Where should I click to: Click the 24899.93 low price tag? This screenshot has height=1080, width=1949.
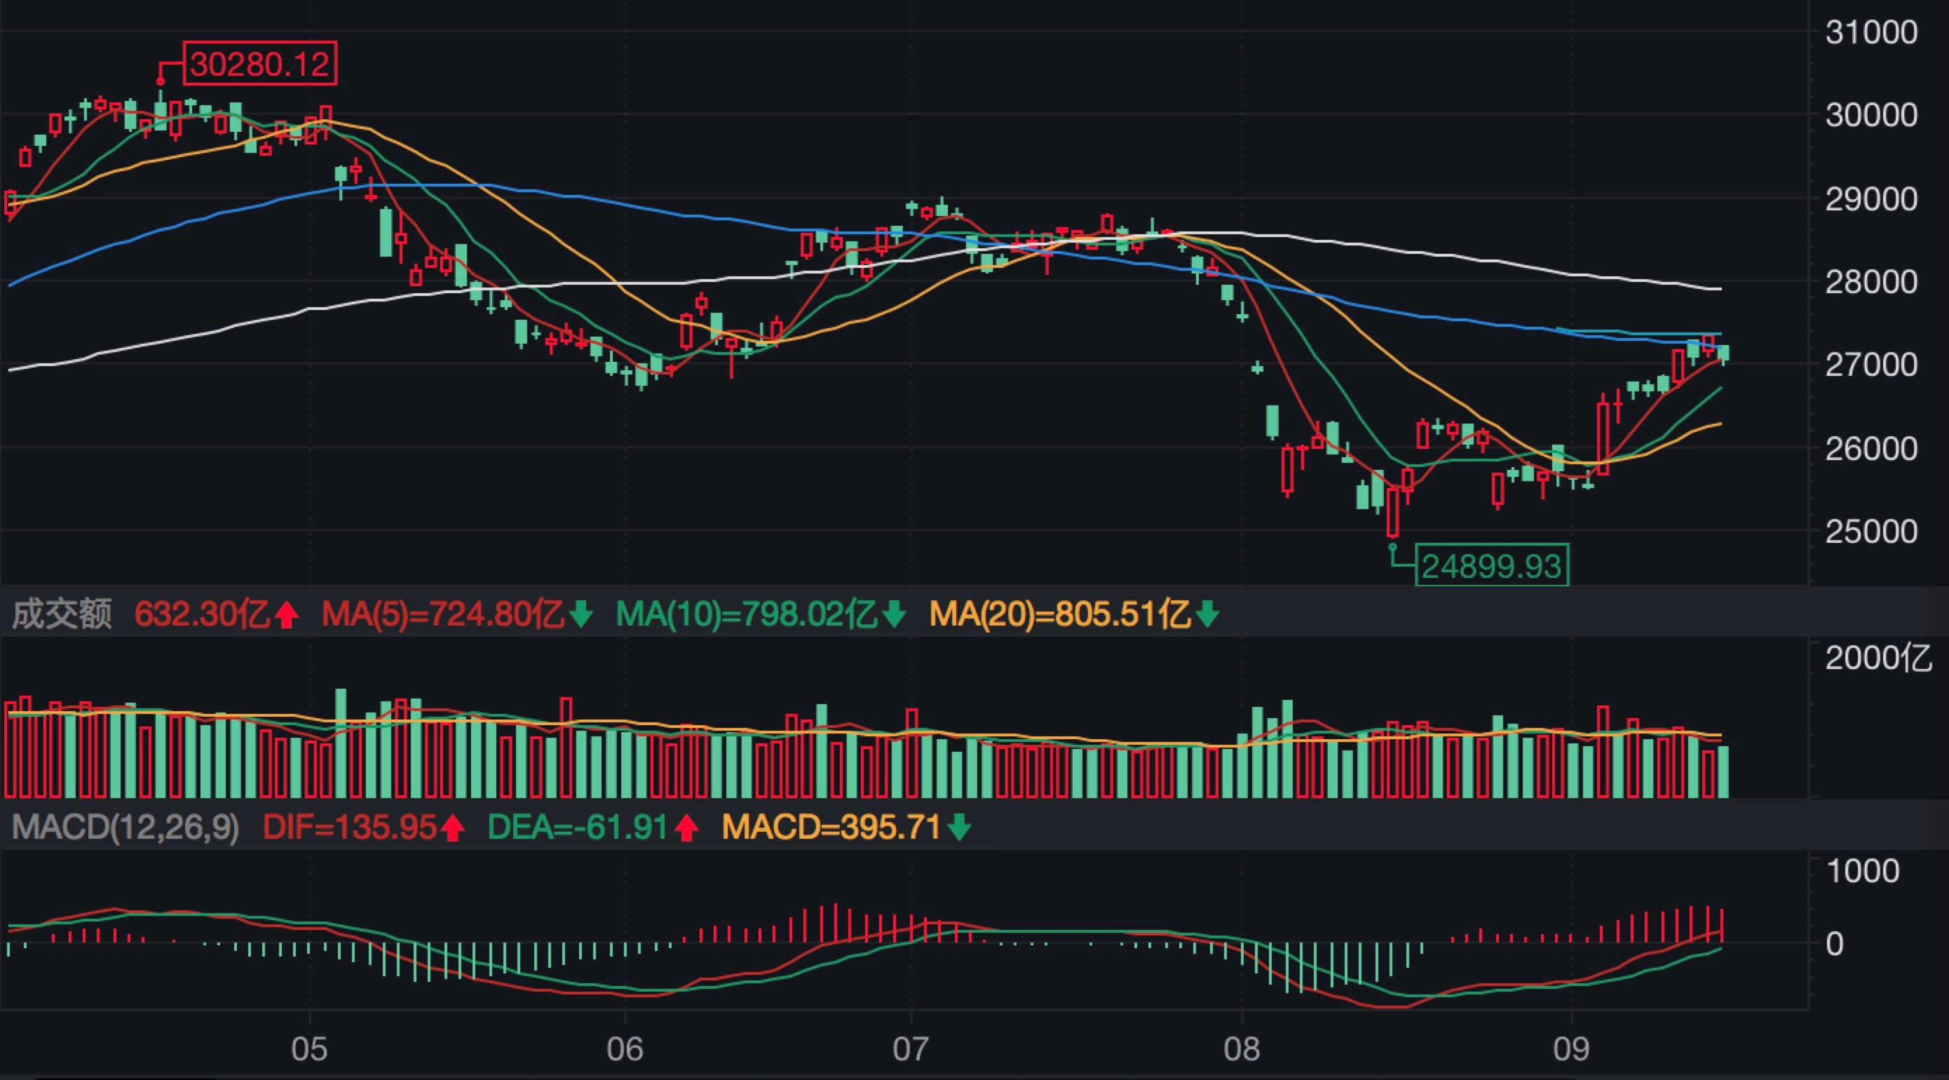[x=1491, y=566]
